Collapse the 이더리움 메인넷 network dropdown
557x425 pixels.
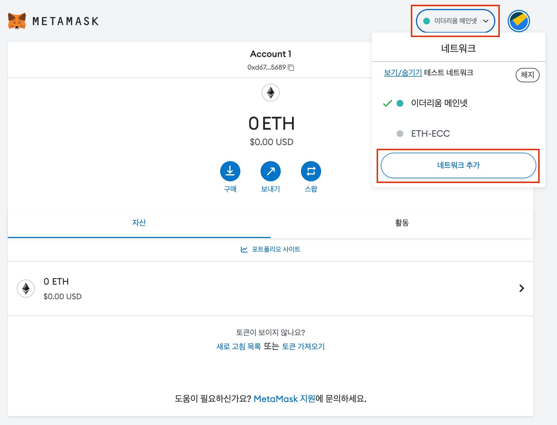[x=455, y=21]
